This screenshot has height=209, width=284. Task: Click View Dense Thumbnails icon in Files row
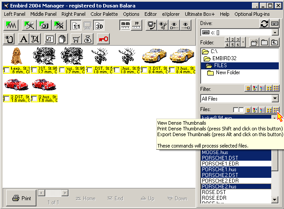coord(276,110)
